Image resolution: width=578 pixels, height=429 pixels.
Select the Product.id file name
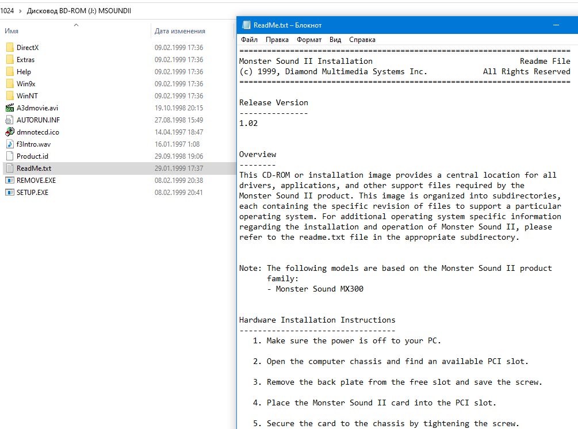(x=32, y=156)
